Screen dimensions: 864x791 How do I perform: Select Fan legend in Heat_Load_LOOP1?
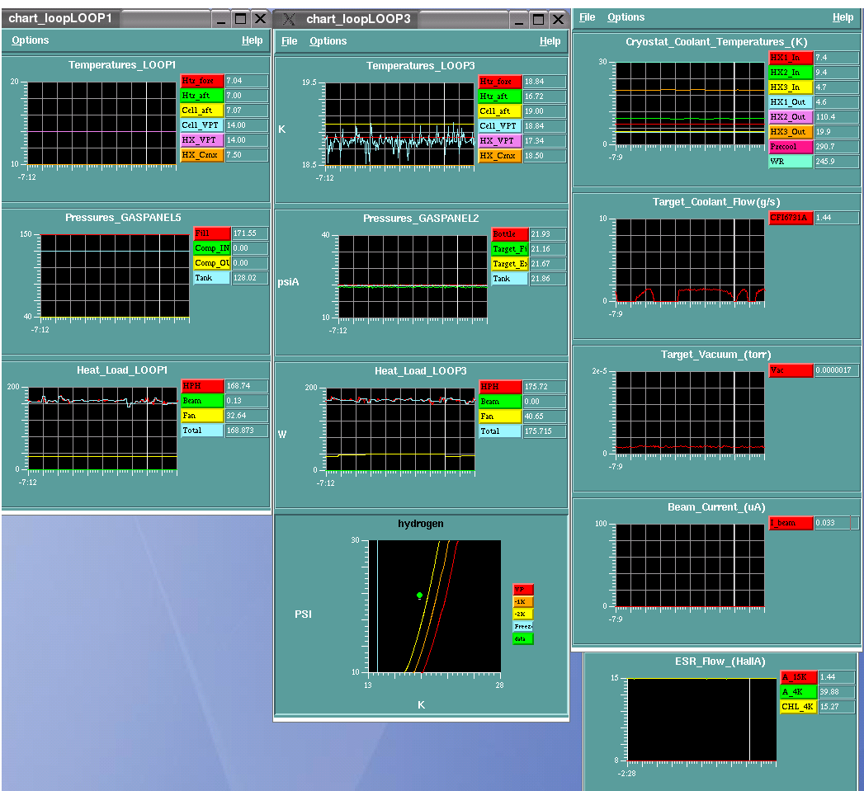(x=202, y=416)
